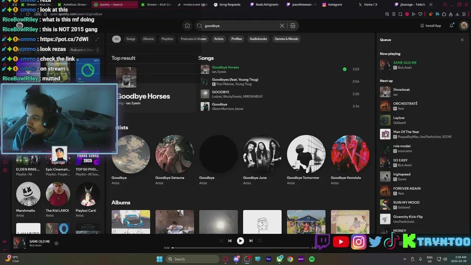This screenshot has width=471, height=265.
Task: Open the notifications bell in Spotify
Action: pos(451,26)
